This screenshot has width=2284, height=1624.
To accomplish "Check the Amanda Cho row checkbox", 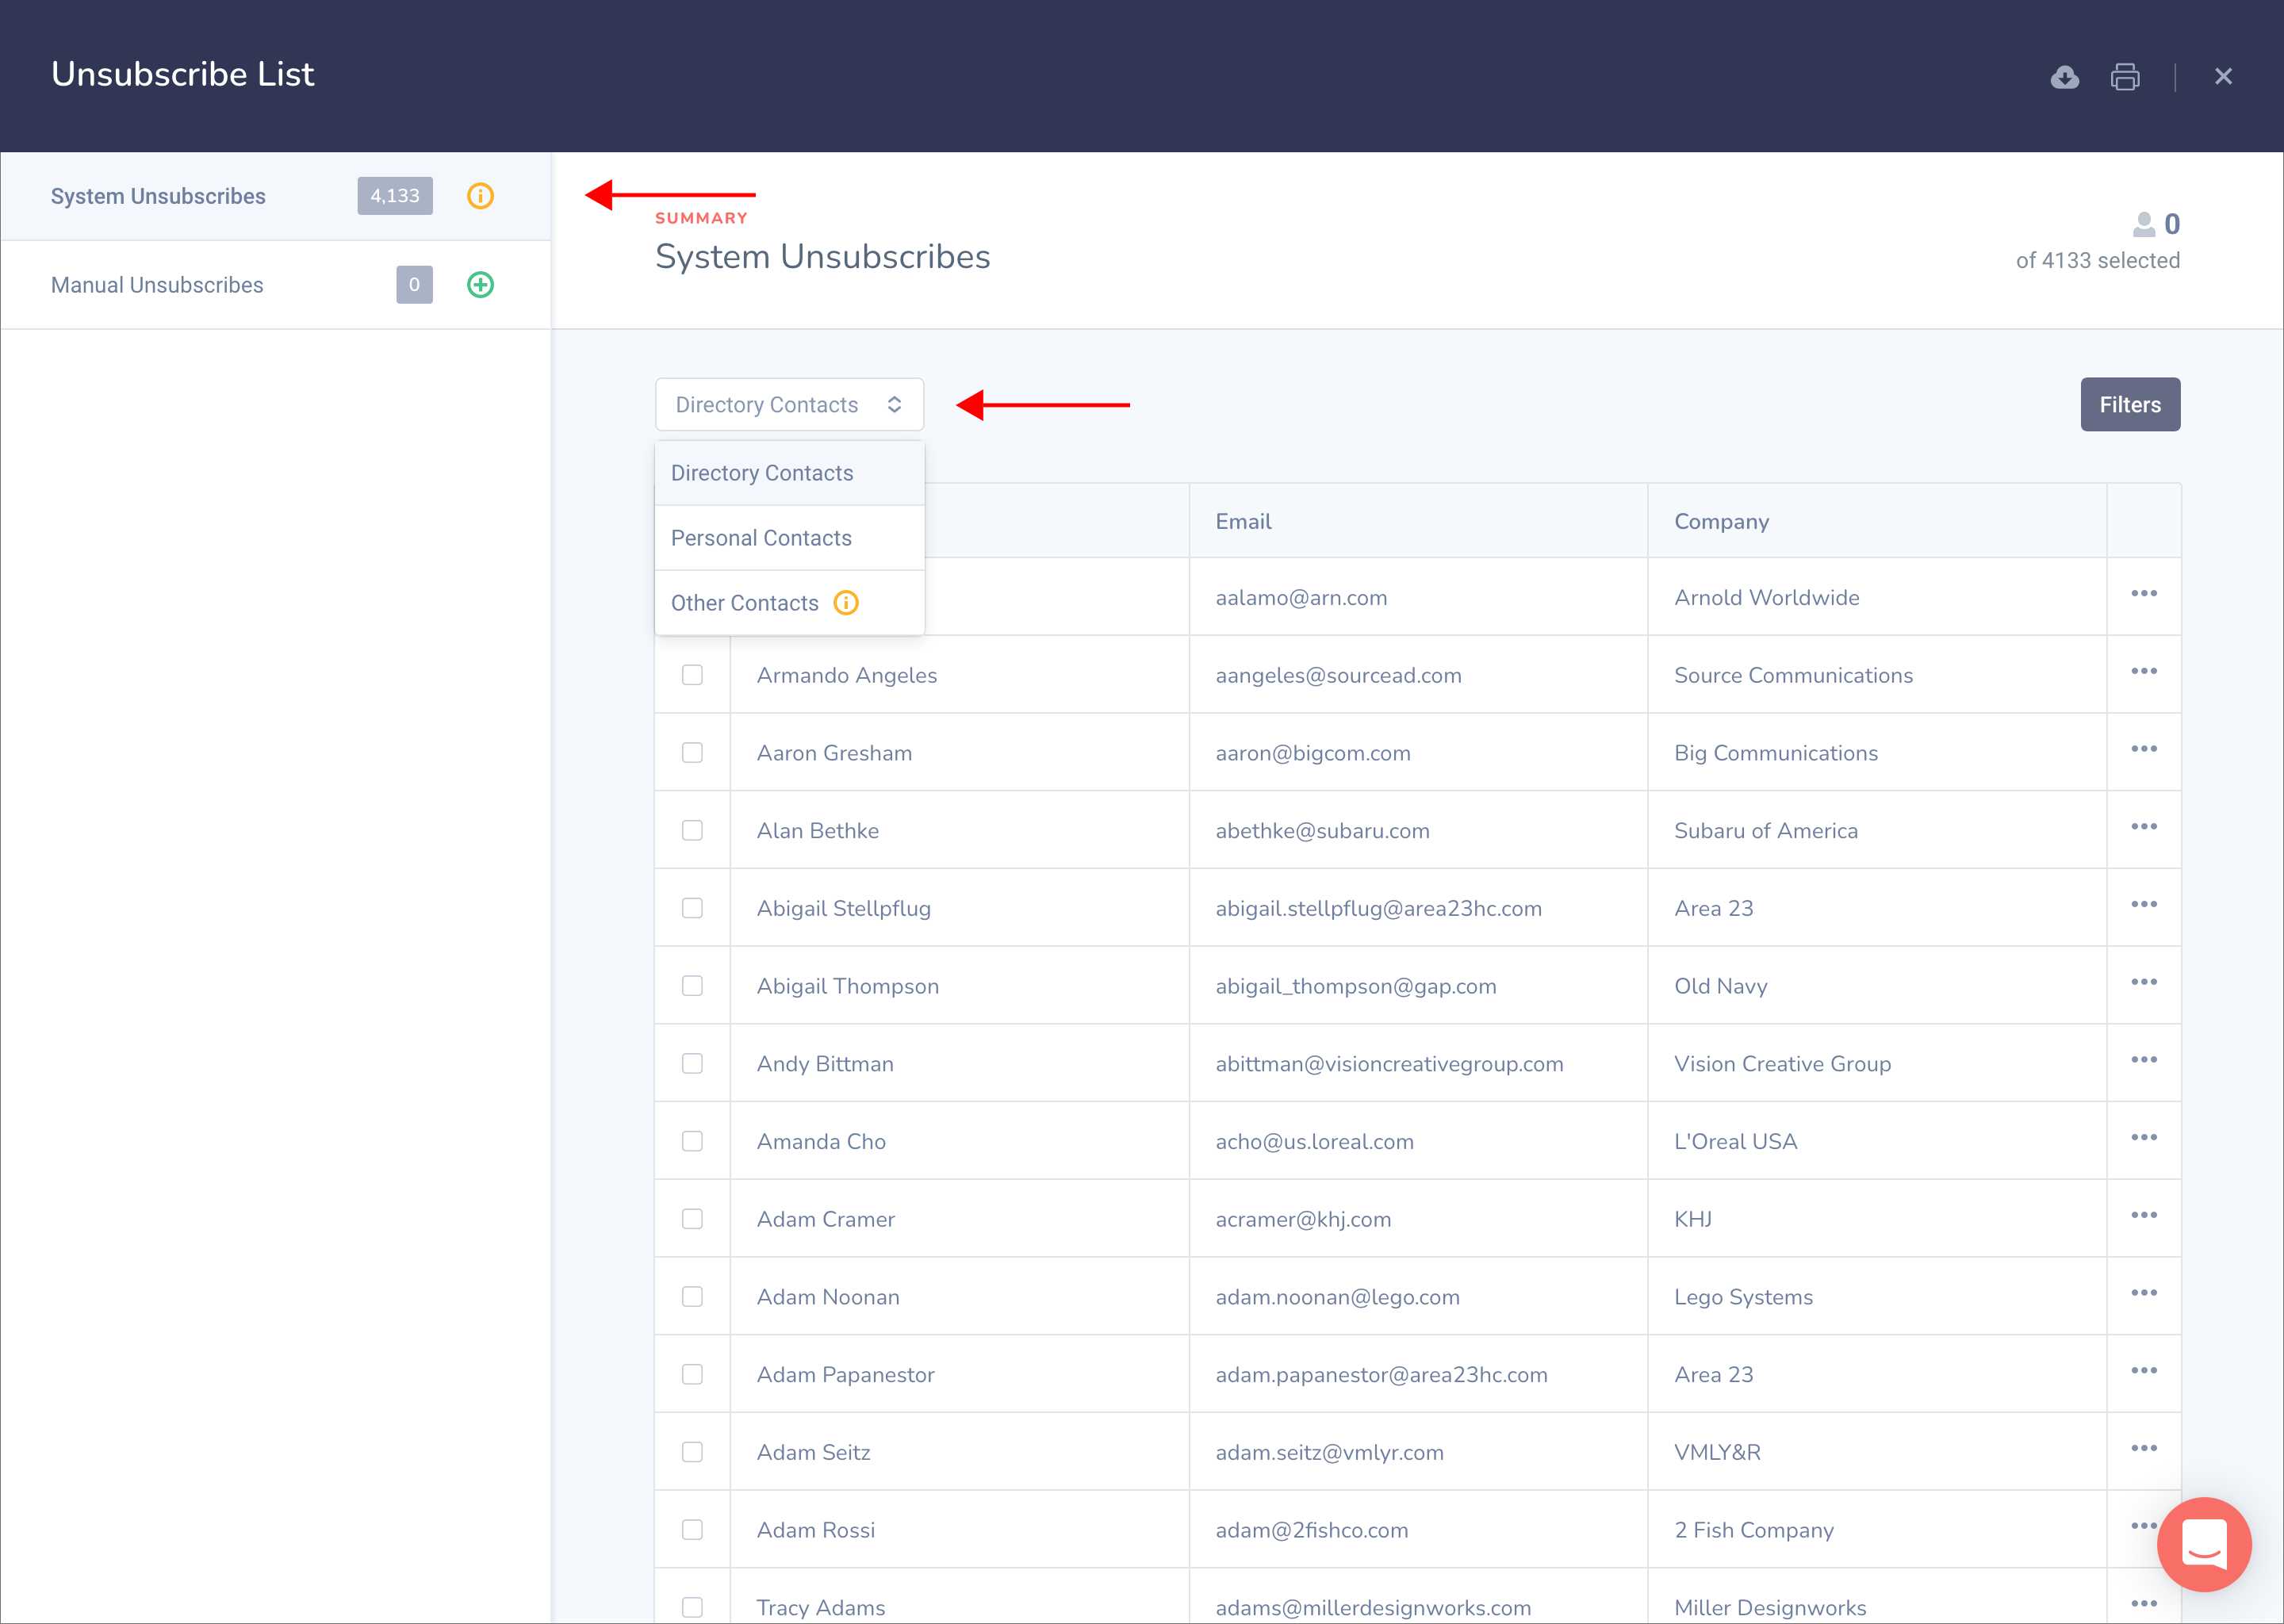I will [x=692, y=1141].
